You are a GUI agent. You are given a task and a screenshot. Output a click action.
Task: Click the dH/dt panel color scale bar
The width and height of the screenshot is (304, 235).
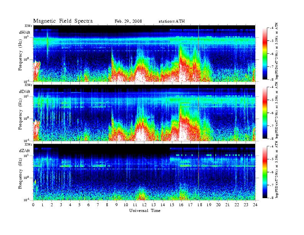265,54
